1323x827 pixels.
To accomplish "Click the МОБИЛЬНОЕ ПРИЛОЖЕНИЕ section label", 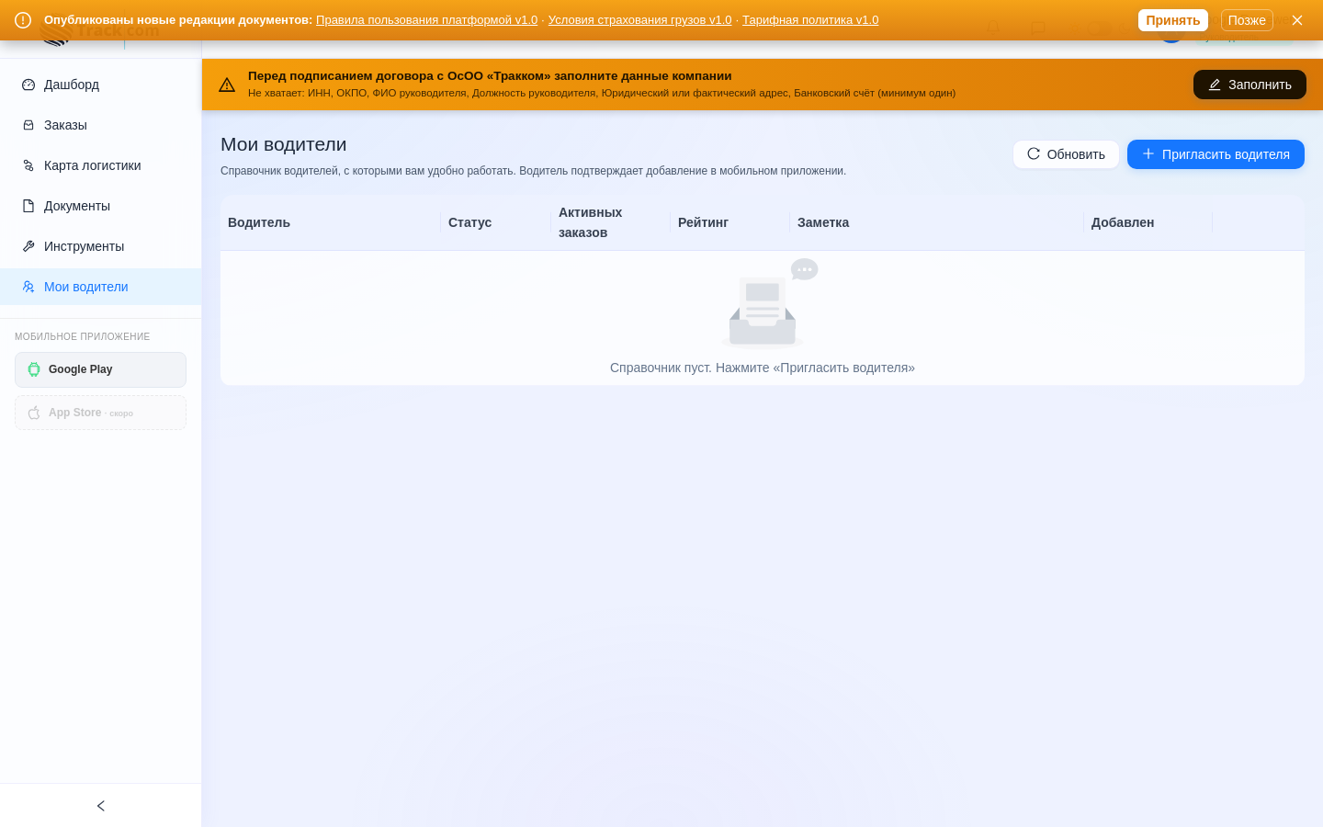I will point(83,336).
